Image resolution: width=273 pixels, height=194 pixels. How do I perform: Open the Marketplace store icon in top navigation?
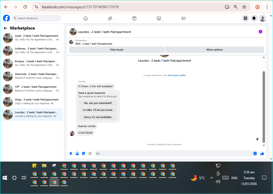pos(159,18)
